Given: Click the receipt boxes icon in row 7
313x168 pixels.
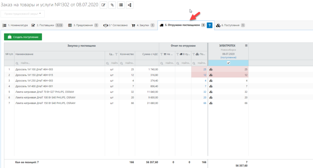Looking at the screenshot, I should [211, 103].
